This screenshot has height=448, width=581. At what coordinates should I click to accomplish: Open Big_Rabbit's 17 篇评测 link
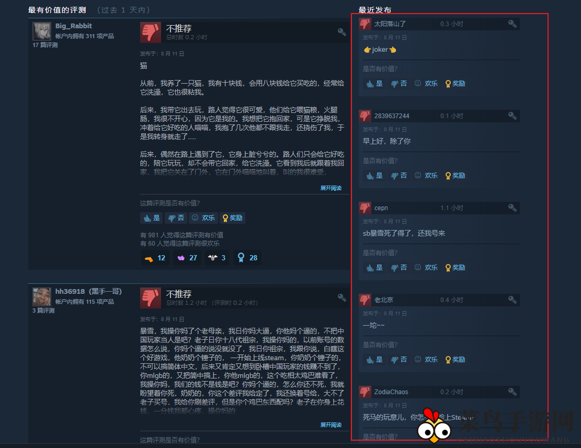(x=45, y=45)
